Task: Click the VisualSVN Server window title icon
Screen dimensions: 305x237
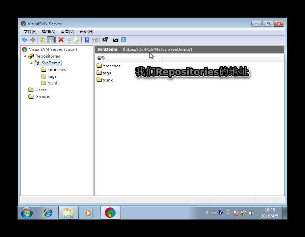Action: [x=24, y=24]
